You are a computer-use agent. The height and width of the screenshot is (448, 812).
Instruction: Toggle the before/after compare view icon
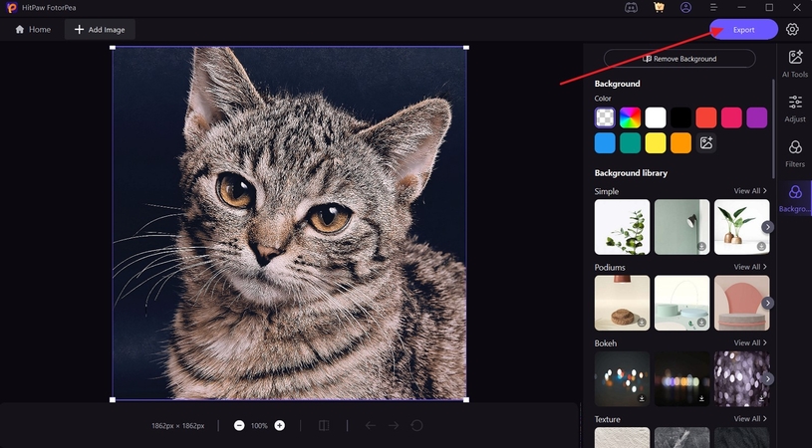pyautogui.click(x=324, y=426)
